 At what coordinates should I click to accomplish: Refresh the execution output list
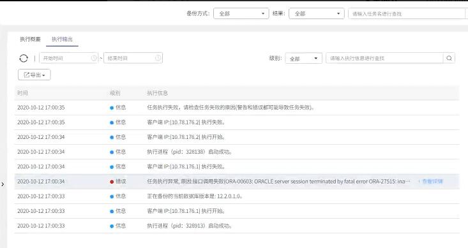(24, 58)
